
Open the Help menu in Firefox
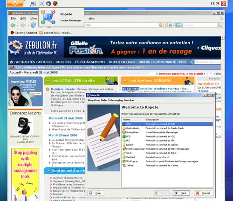click(92, 18)
